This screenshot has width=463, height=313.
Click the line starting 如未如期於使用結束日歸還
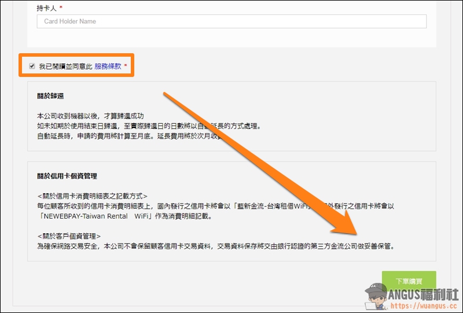(149, 126)
